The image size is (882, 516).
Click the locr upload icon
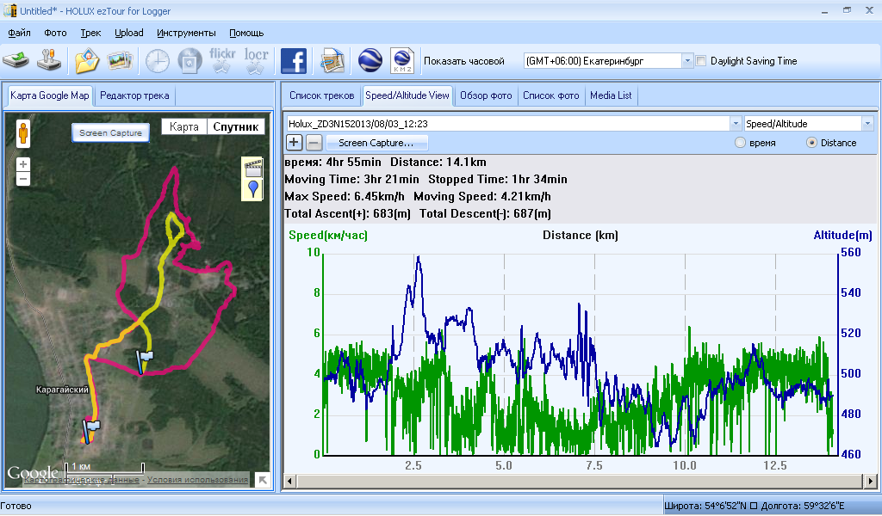click(x=256, y=61)
